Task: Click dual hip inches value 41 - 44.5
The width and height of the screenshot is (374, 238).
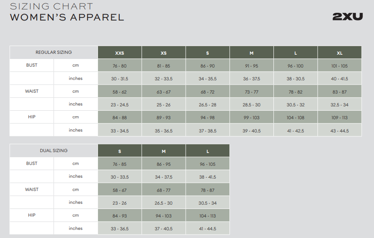Action: (208, 229)
